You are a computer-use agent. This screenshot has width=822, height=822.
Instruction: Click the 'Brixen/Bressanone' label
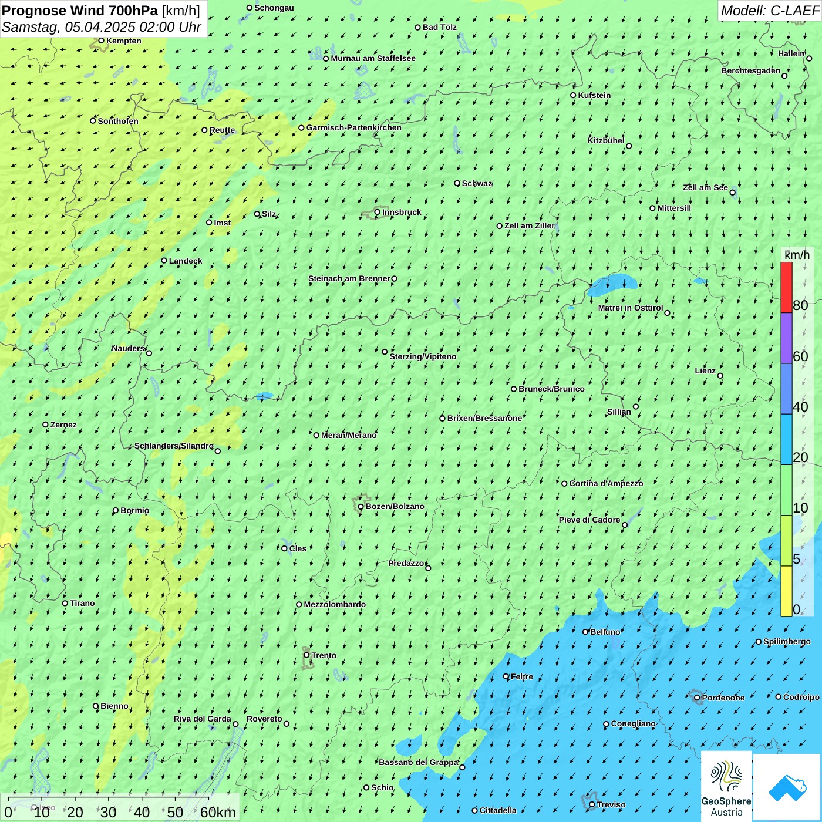click(484, 418)
